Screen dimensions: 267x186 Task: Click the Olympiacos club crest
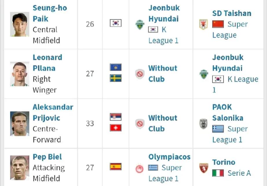pyautogui.click(x=140, y=168)
